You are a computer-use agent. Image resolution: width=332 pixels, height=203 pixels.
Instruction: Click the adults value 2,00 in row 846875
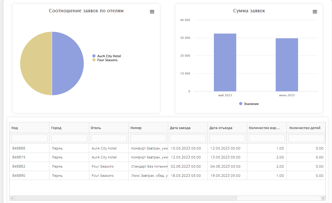point(267,157)
